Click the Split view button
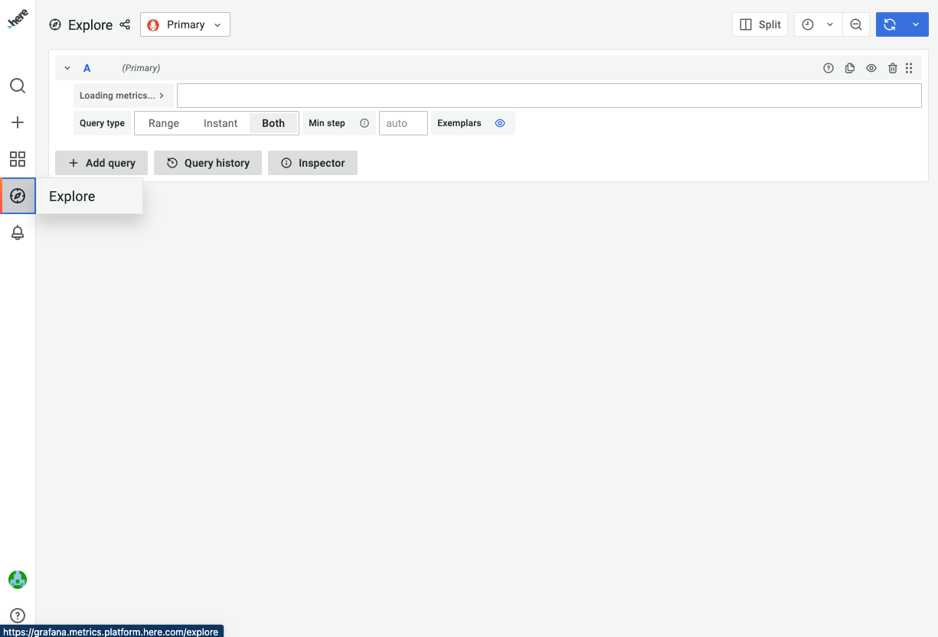This screenshot has width=938, height=637. pos(760,24)
